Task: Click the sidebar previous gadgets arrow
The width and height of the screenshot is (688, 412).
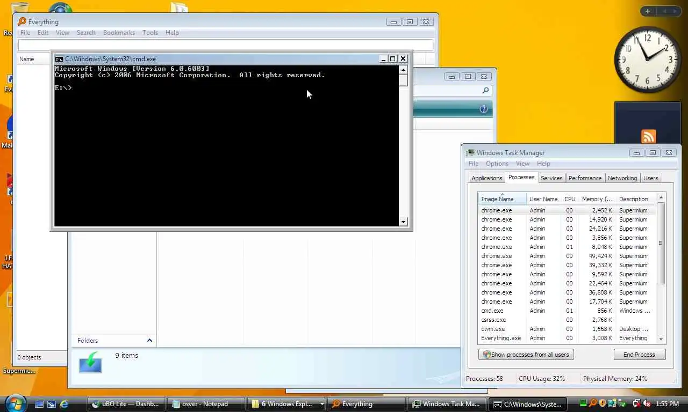Action: click(664, 11)
